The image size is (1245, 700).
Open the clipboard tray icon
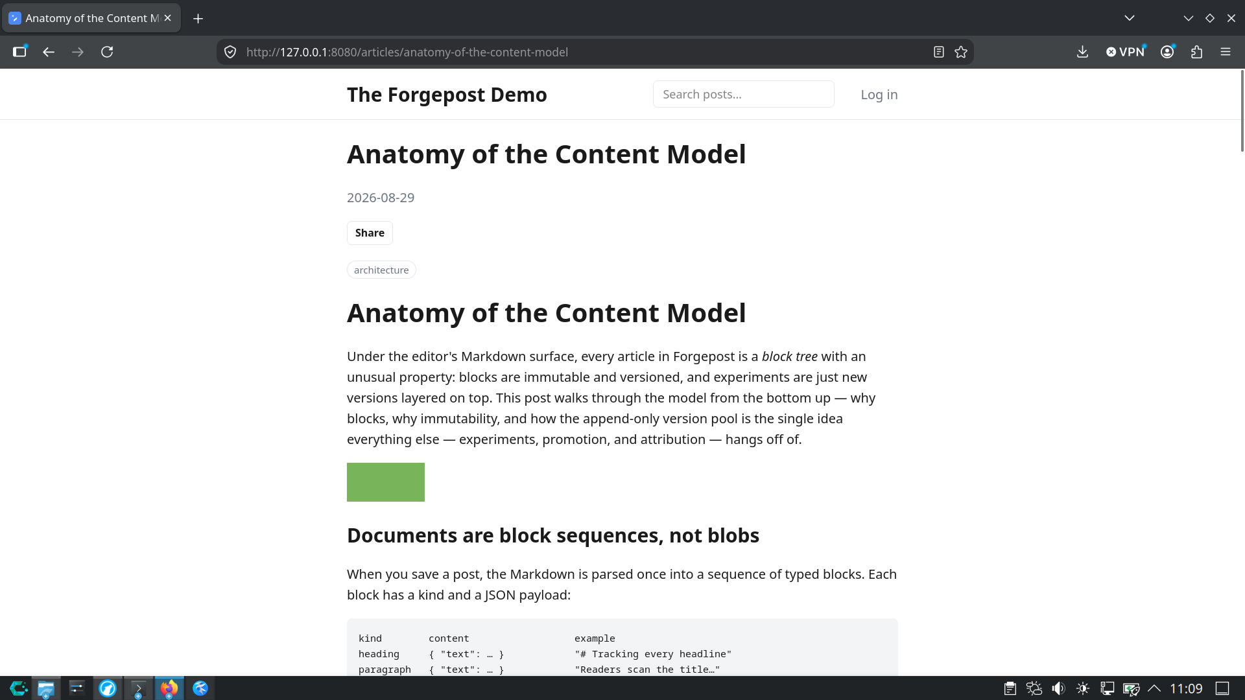click(x=1010, y=688)
